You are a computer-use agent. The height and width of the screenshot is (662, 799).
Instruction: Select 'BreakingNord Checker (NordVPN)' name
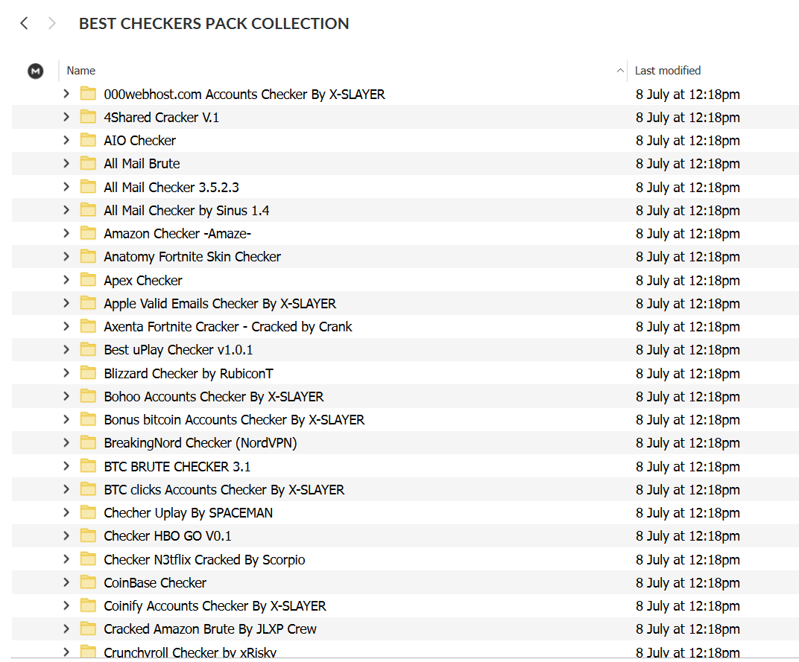point(200,443)
